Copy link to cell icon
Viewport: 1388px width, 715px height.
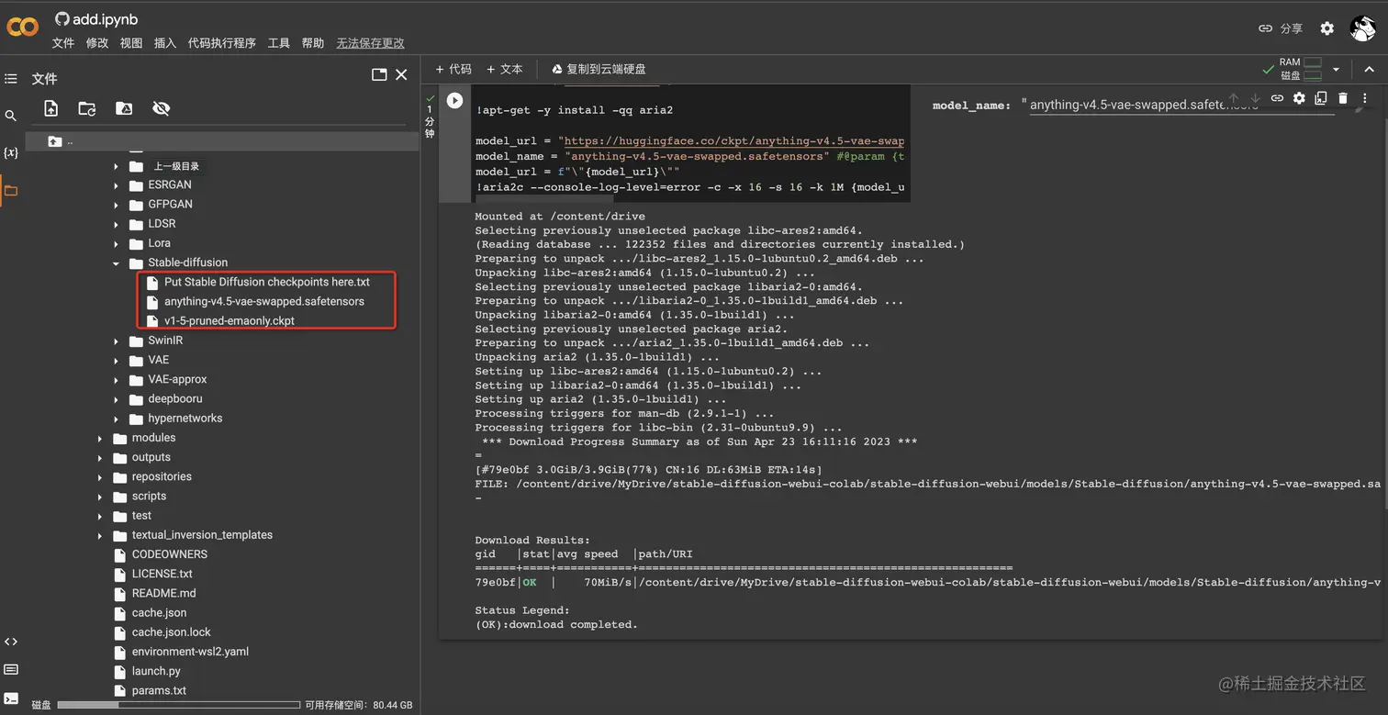click(1277, 98)
